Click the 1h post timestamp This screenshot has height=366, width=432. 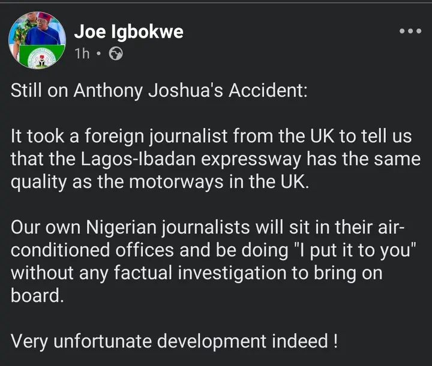[82, 54]
